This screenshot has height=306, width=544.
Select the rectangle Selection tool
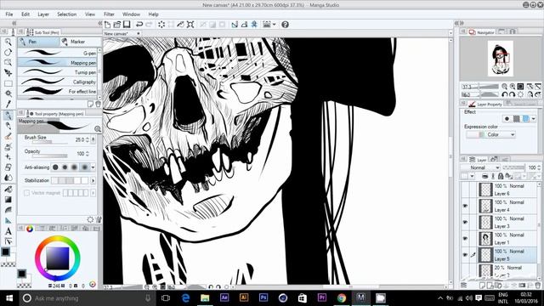(x=8, y=83)
